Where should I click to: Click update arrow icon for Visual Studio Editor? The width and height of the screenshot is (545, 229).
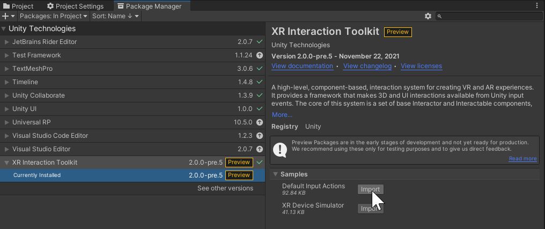click(x=259, y=149)
